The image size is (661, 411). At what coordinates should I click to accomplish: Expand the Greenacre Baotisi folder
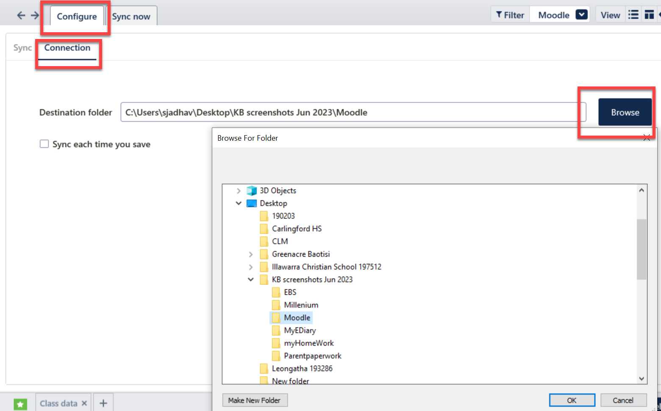pos(250,254)
